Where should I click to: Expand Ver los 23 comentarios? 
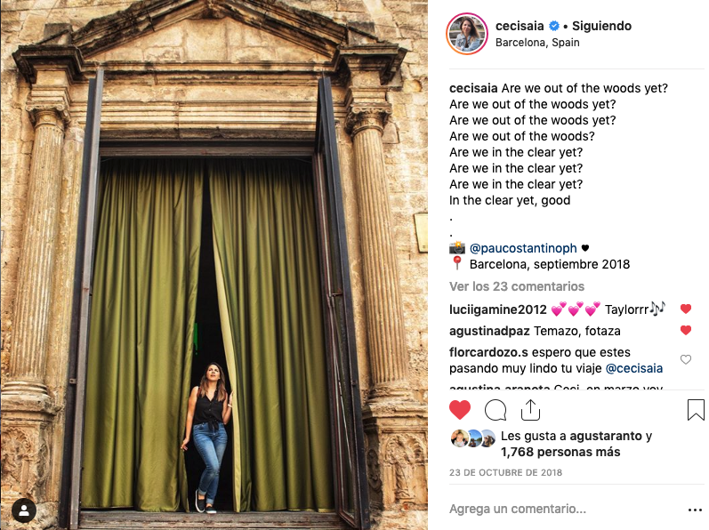pyautogui.click(x=517, y=286)
